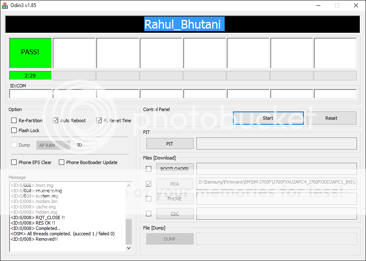Click the 'RQT_CLOSE !!' log line
This screenshot has width=366, height=261.
tap(38, 217)
